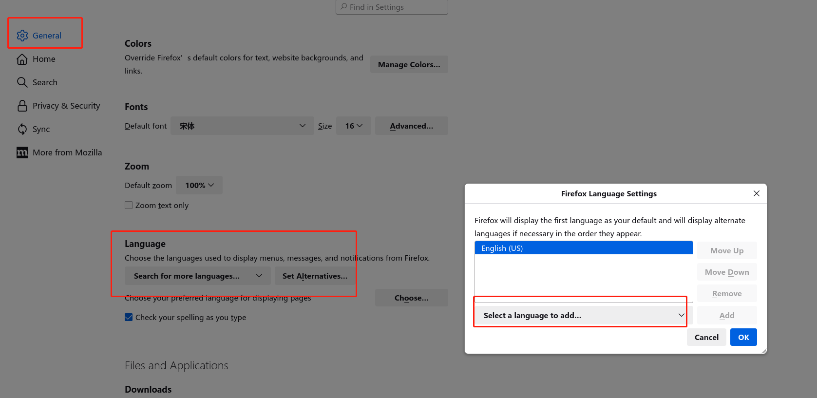Open the font Size dropdown
Viewport: 817px width, 398px height.
(x=353, y=126)
